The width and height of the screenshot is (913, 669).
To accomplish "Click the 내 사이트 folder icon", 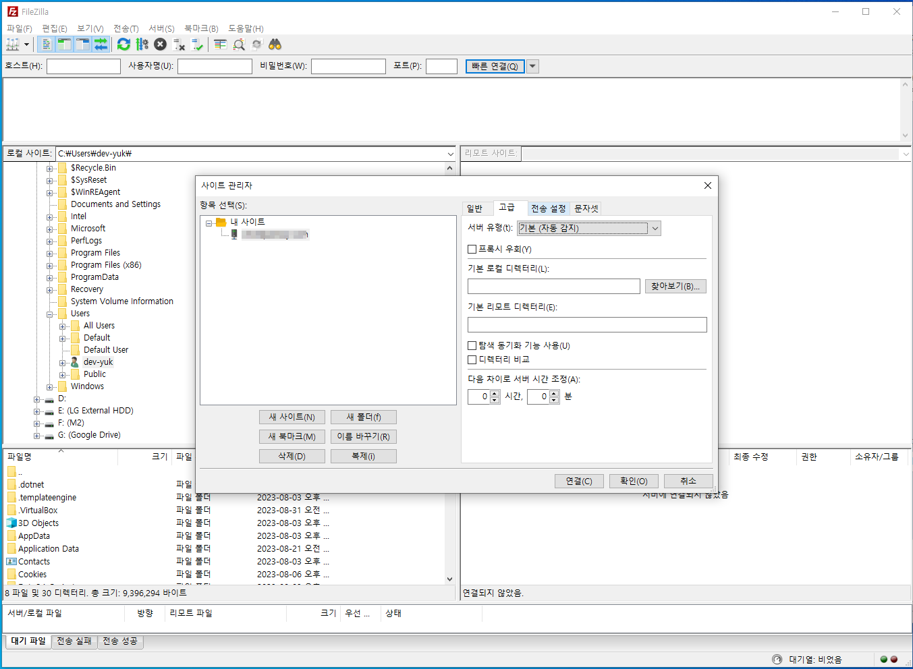I will tap(221, 222).
